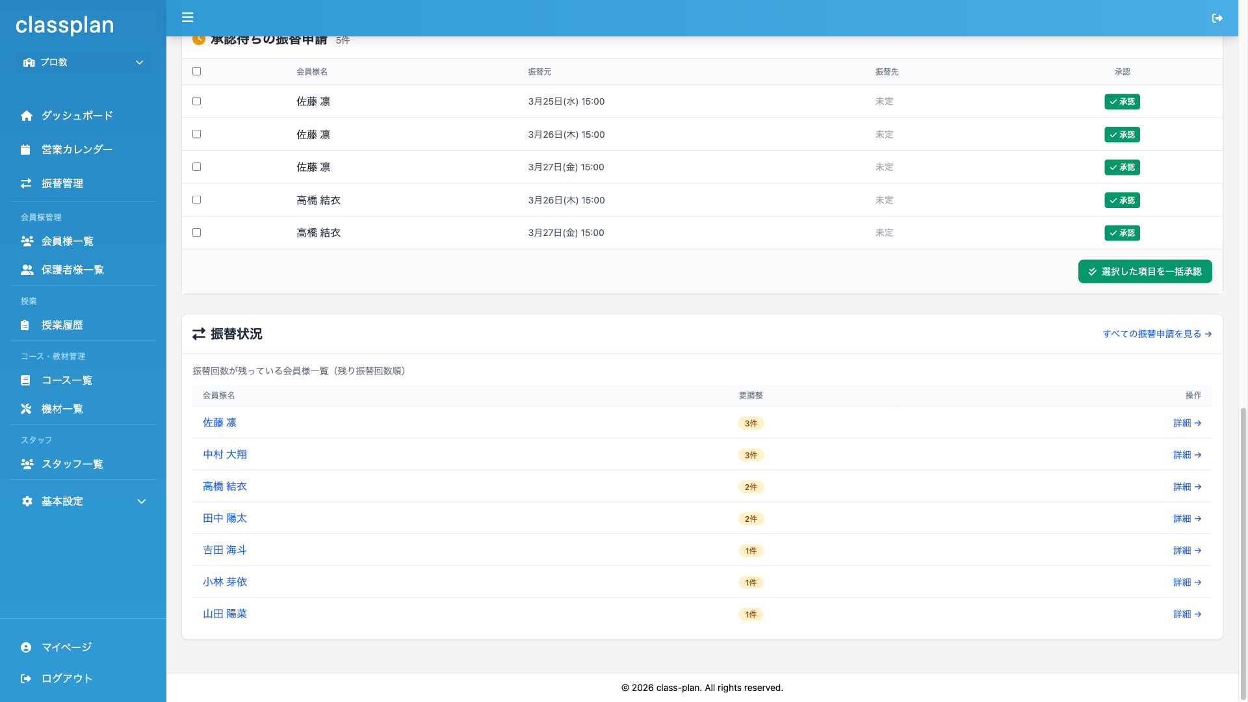This screenshot has height=702, width=1248.
Task: Open 詳細 link for 中村 大翔
Action: 1187,455
